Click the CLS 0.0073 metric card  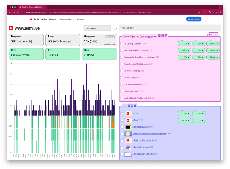(x=63, y=54)
